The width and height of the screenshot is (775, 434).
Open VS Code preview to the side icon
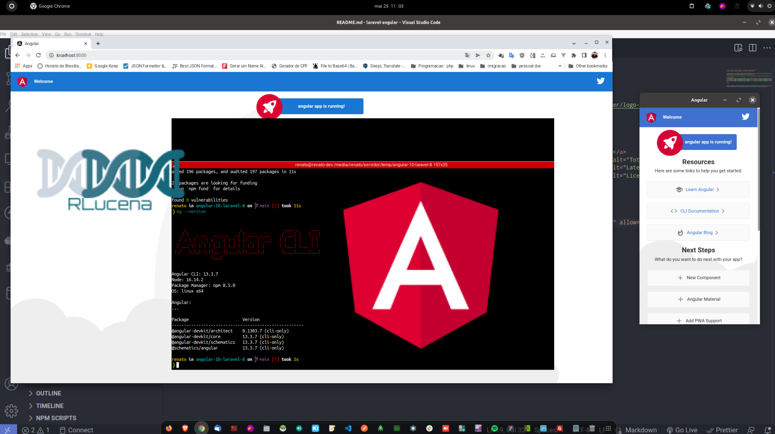738,48
